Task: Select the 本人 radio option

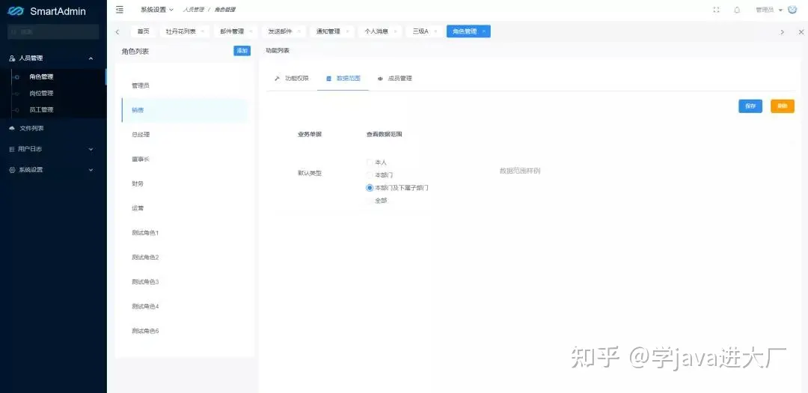Action: [x=370, y=162]
